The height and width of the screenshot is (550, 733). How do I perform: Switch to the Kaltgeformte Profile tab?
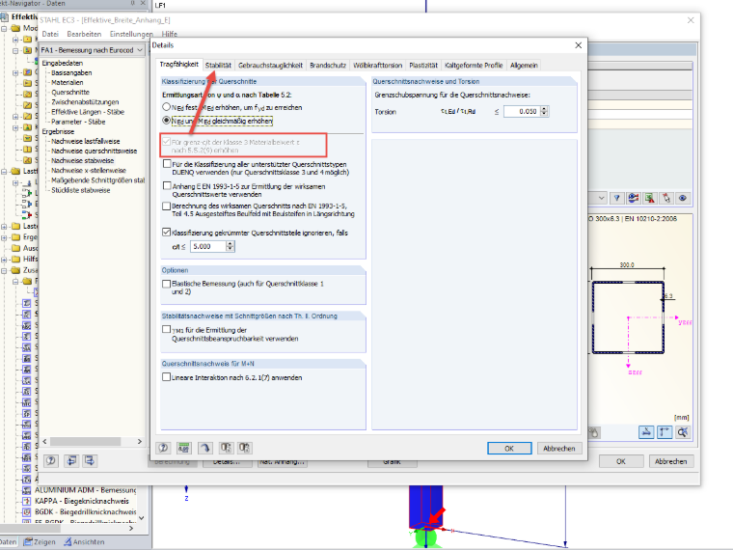coord(474,65)
